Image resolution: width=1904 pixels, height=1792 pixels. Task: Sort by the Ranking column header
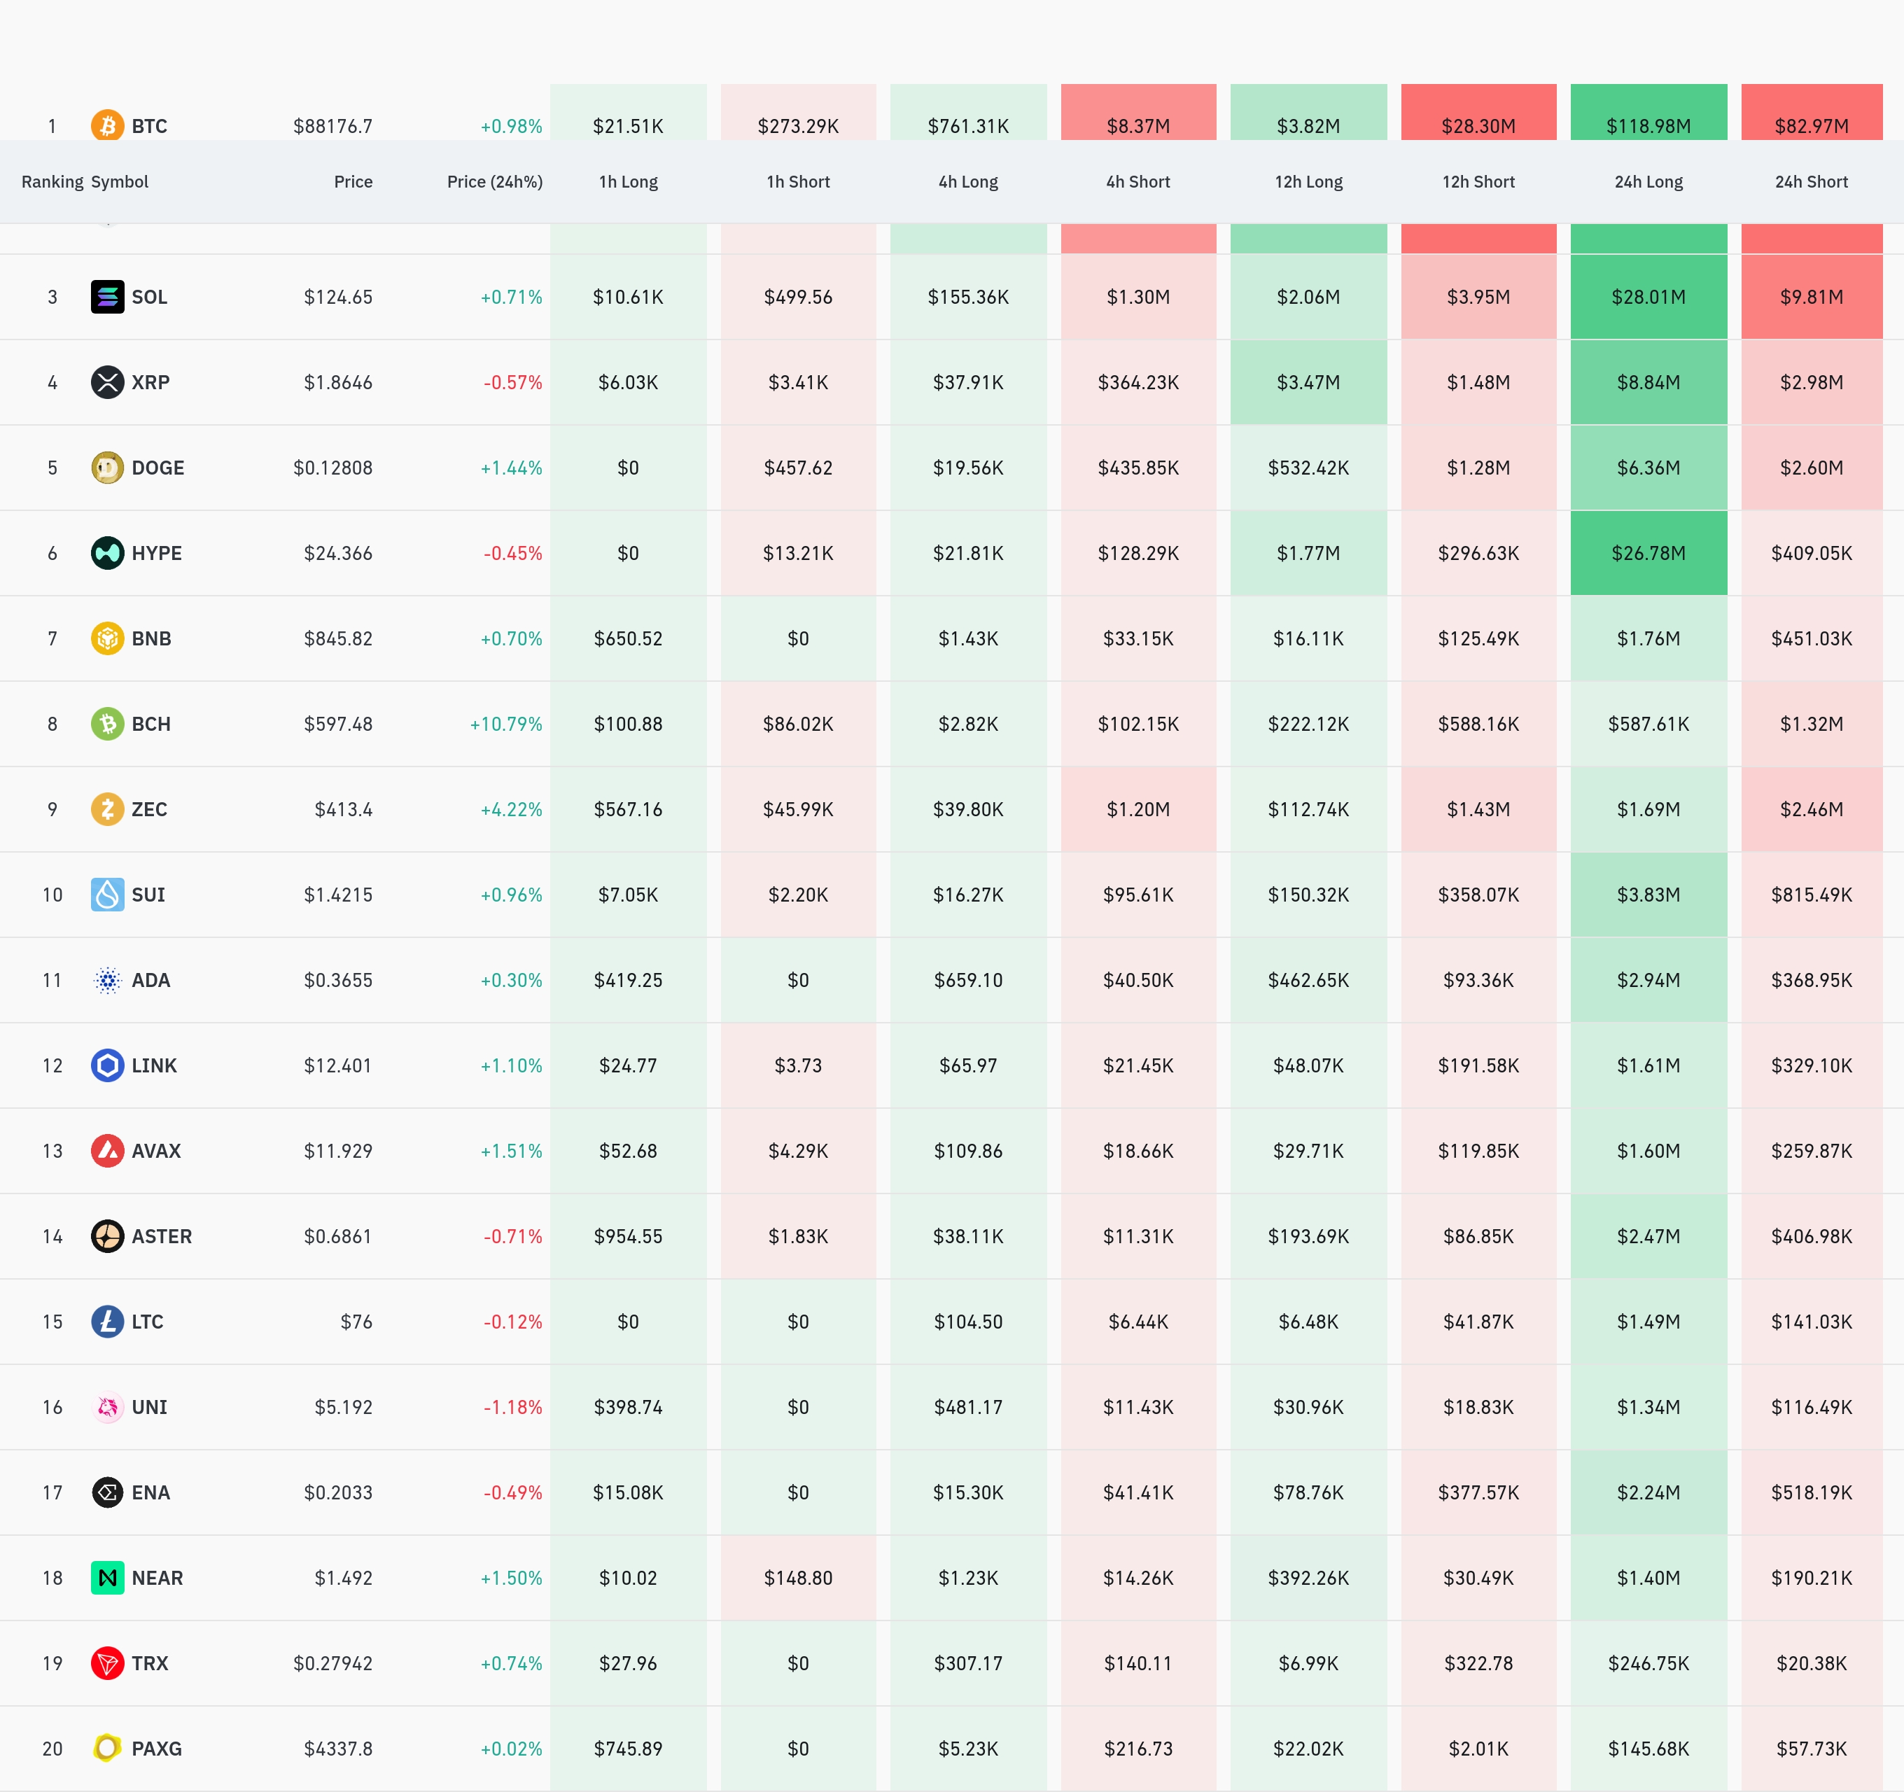52,182
